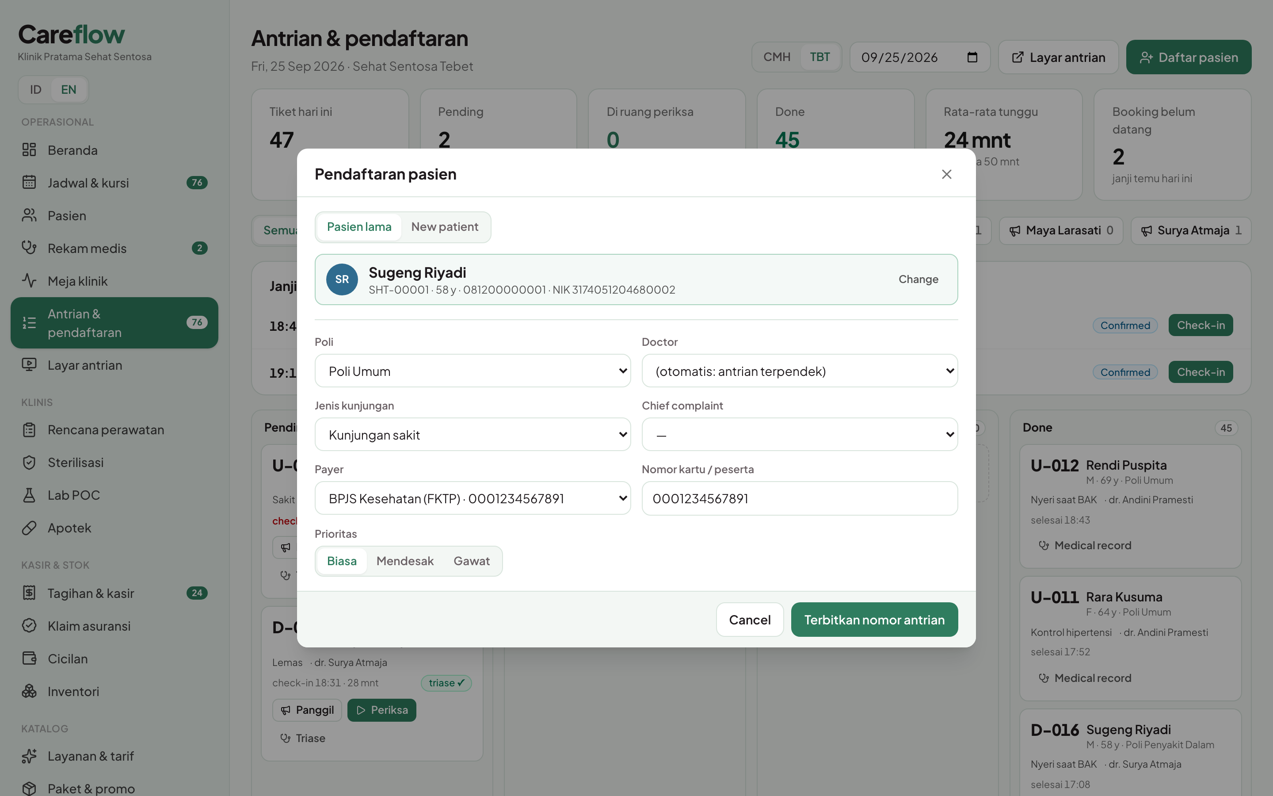Click the Paket & promo package icon

[29, 788]
